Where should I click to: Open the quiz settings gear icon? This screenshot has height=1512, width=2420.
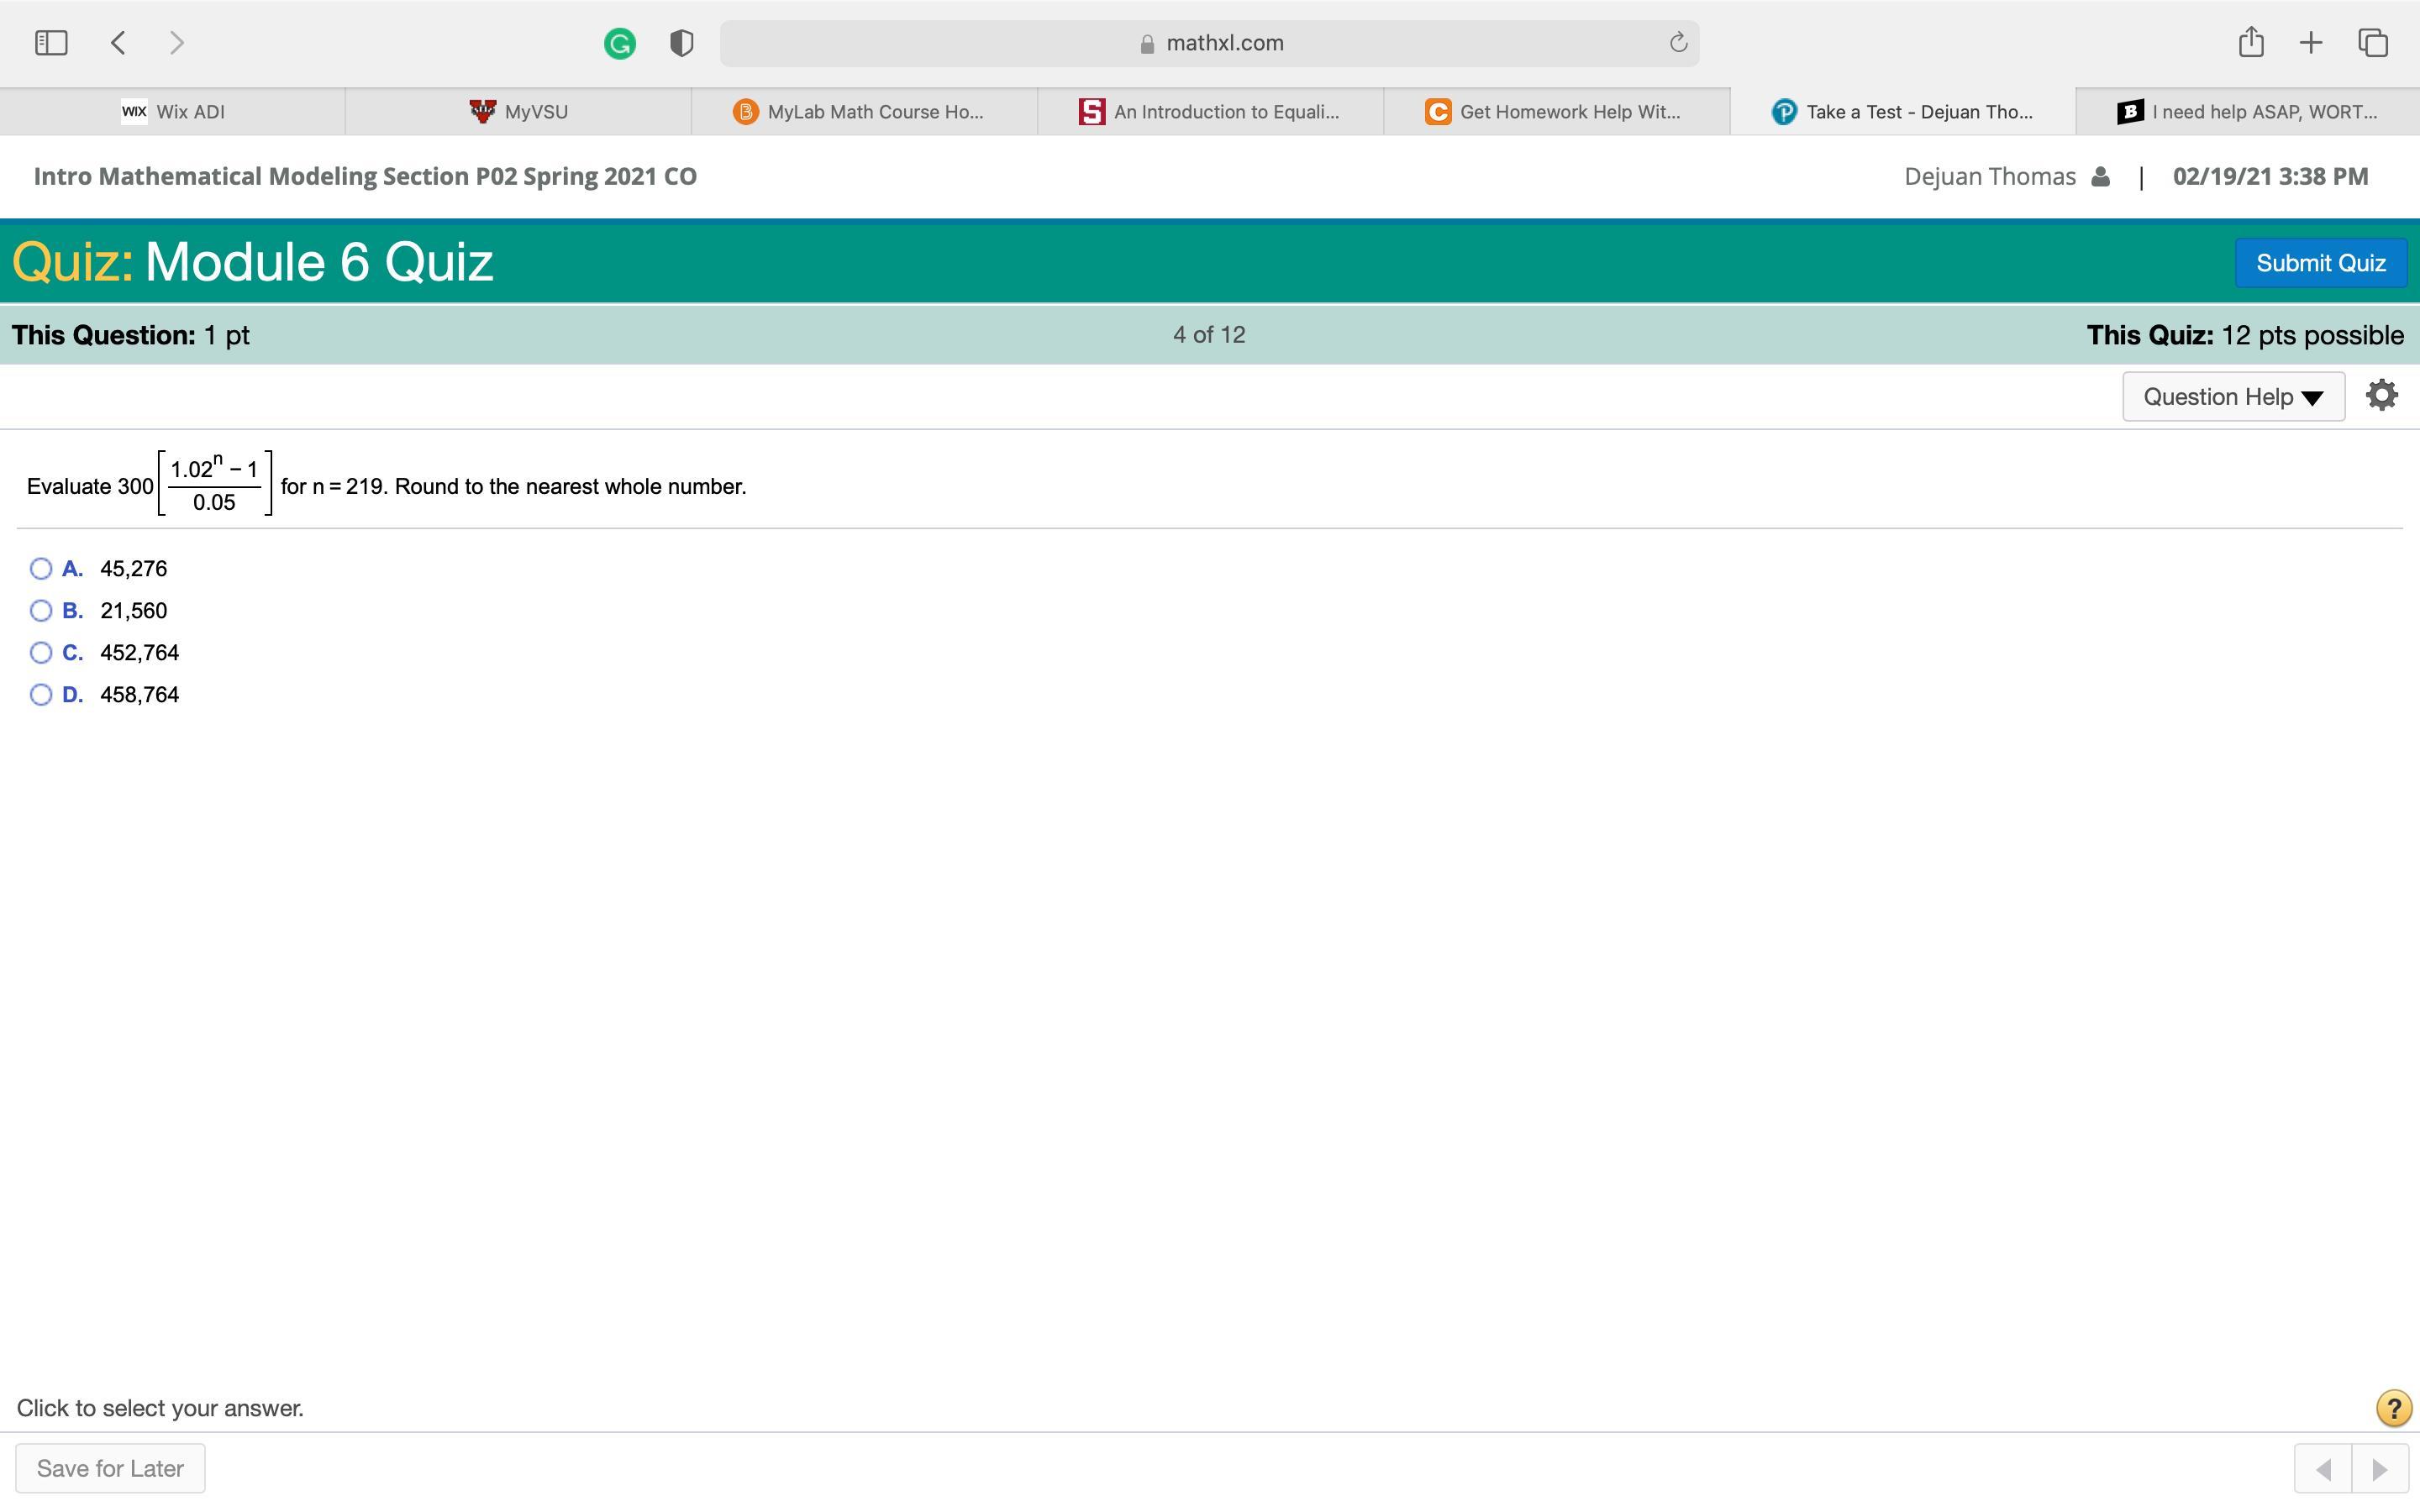click(x=2381, y=396)
